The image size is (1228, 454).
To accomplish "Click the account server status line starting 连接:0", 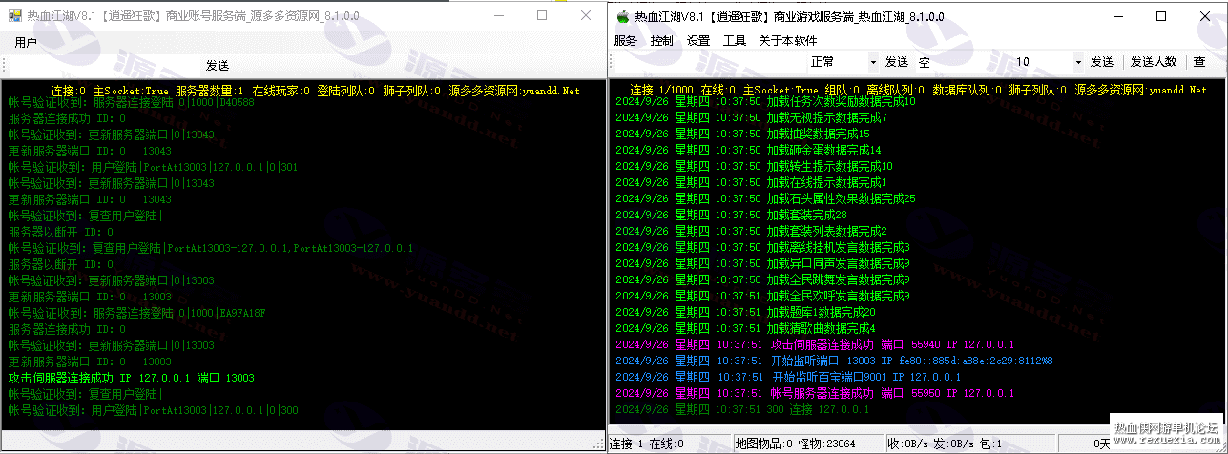I will click(315, 92).
